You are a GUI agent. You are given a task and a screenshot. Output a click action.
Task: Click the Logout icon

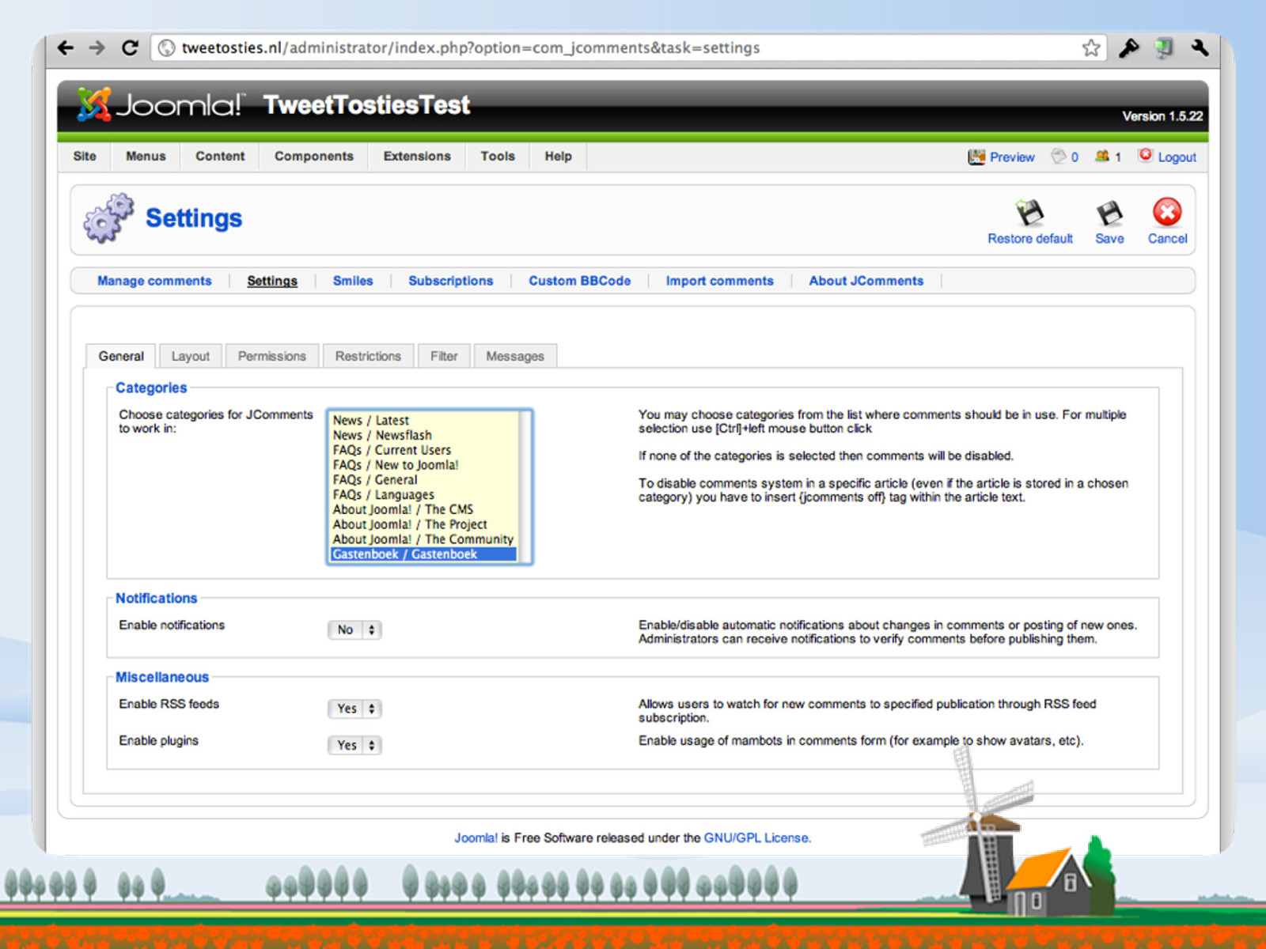tap(1145, 155)
